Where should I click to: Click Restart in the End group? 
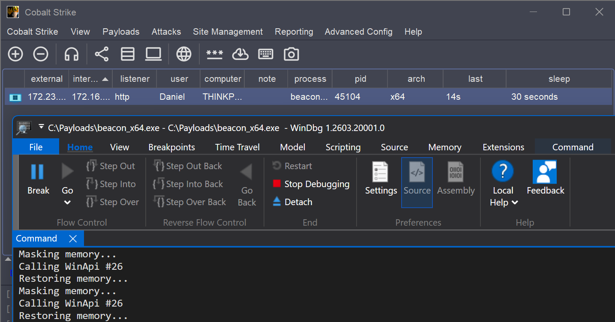pyautogui.click(x=292, y=166)
